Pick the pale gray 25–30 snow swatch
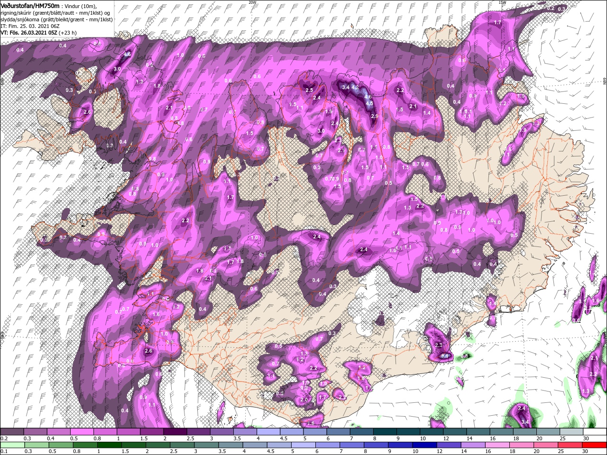The image size is (607, 455). (571, 432)
